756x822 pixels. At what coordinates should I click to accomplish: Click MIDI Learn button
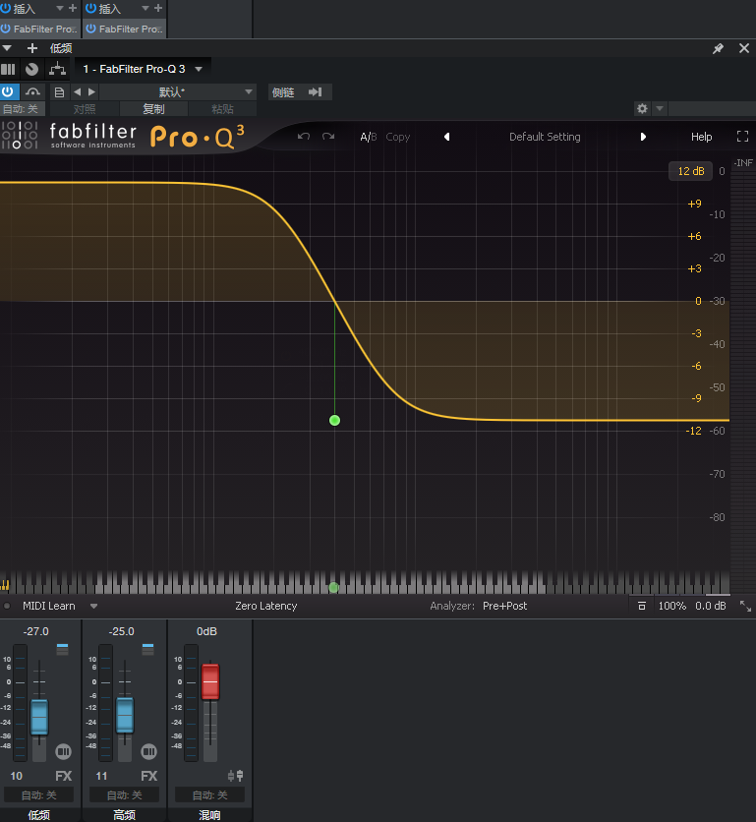tap(49, 606)
